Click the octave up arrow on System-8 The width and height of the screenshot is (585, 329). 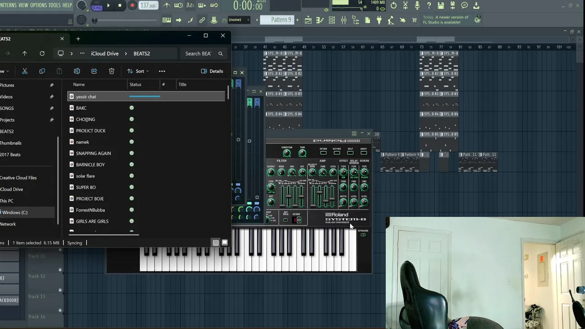tap(299, 218)
